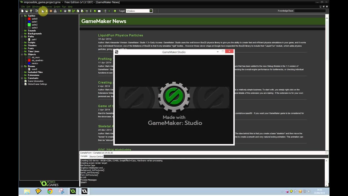Switch to the running game taskbar icon
348x196 pixels.
[x=84, y=191]
